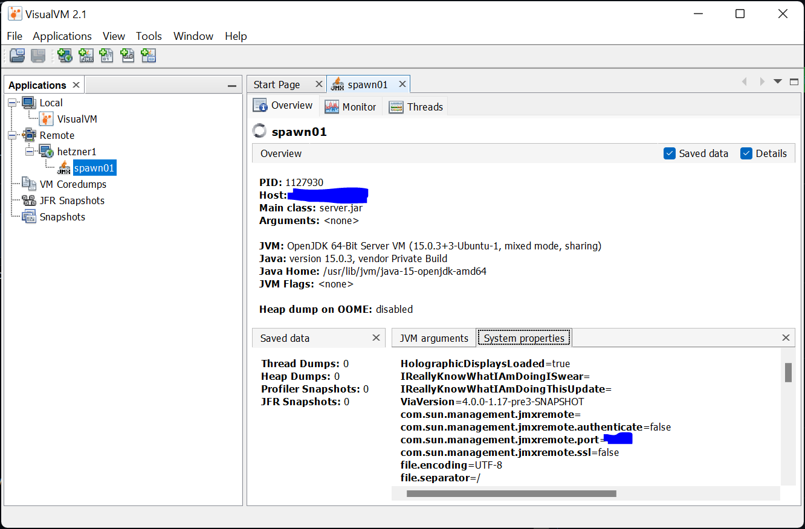805x529 pixels.
Task: Click the Add Remote Host toolbar icon
Action: 65,56
